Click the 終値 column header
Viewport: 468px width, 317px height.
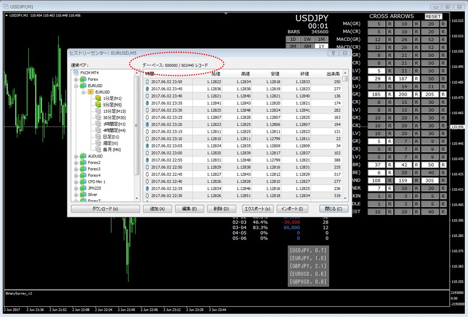click(296, 74)
